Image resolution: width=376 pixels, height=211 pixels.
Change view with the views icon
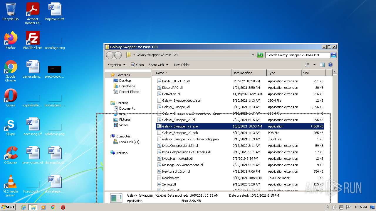pyautogui.click(x=307, y=65)
